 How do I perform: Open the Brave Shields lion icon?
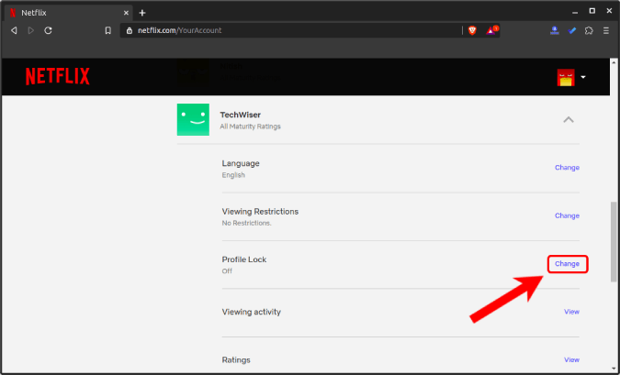[x=472, y=30]
